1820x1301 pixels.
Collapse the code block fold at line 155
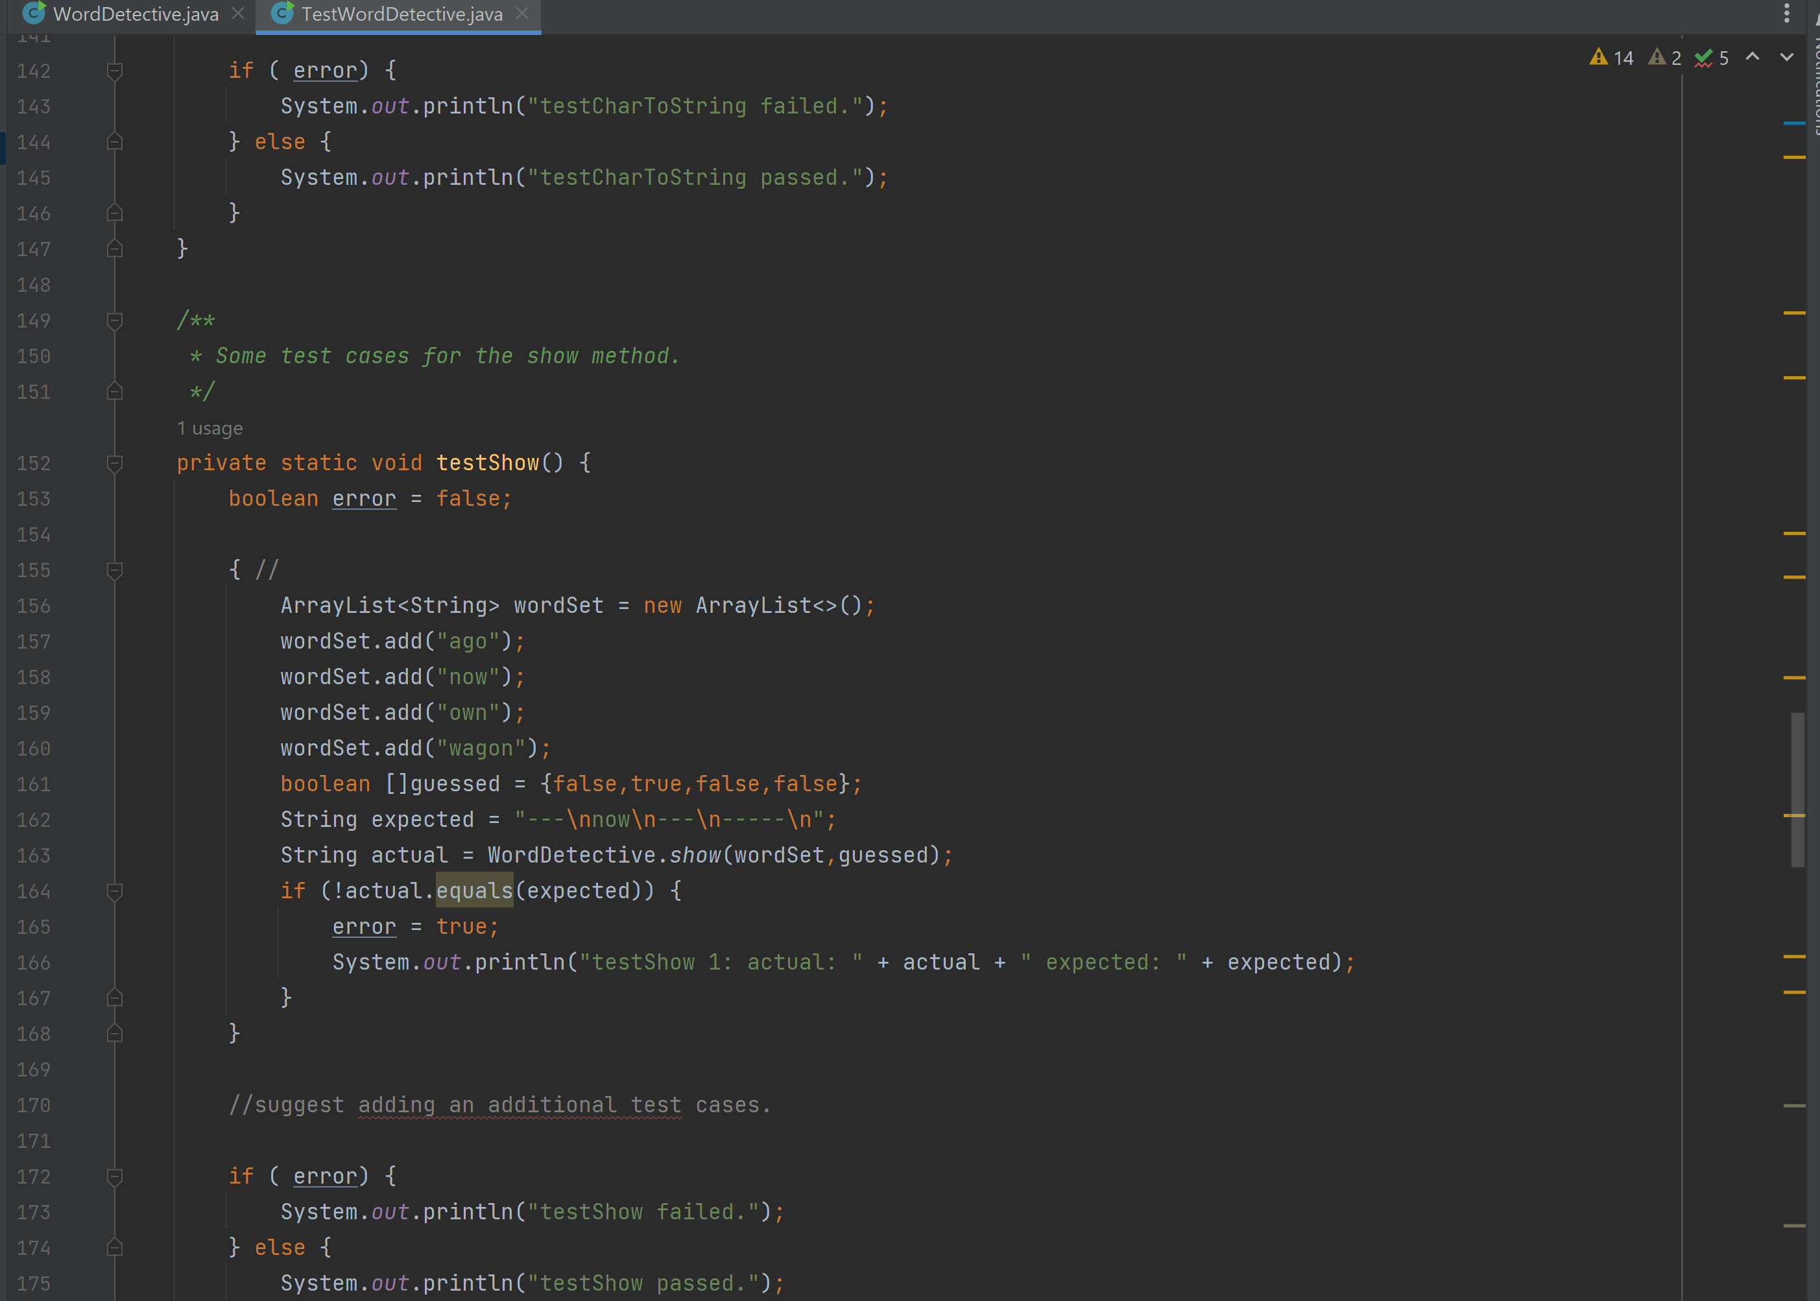(x=115, y=570)
